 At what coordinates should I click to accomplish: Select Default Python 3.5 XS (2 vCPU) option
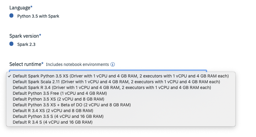click(x=121, y=99)
